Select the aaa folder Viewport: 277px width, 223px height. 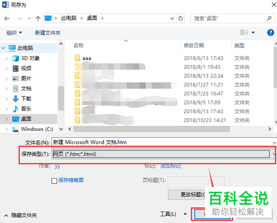[86, 58]
